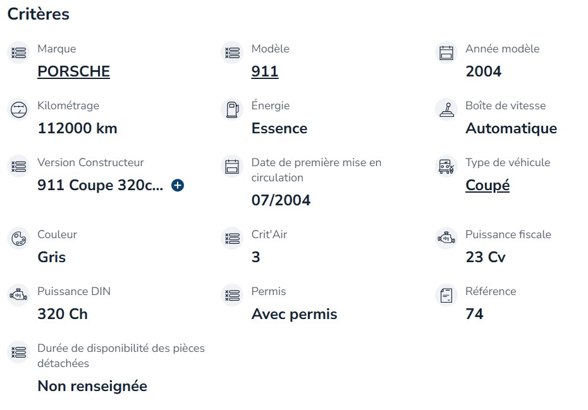588x410 pixels.
Task: Click the 112000 km mileage value
Action: 77,128
